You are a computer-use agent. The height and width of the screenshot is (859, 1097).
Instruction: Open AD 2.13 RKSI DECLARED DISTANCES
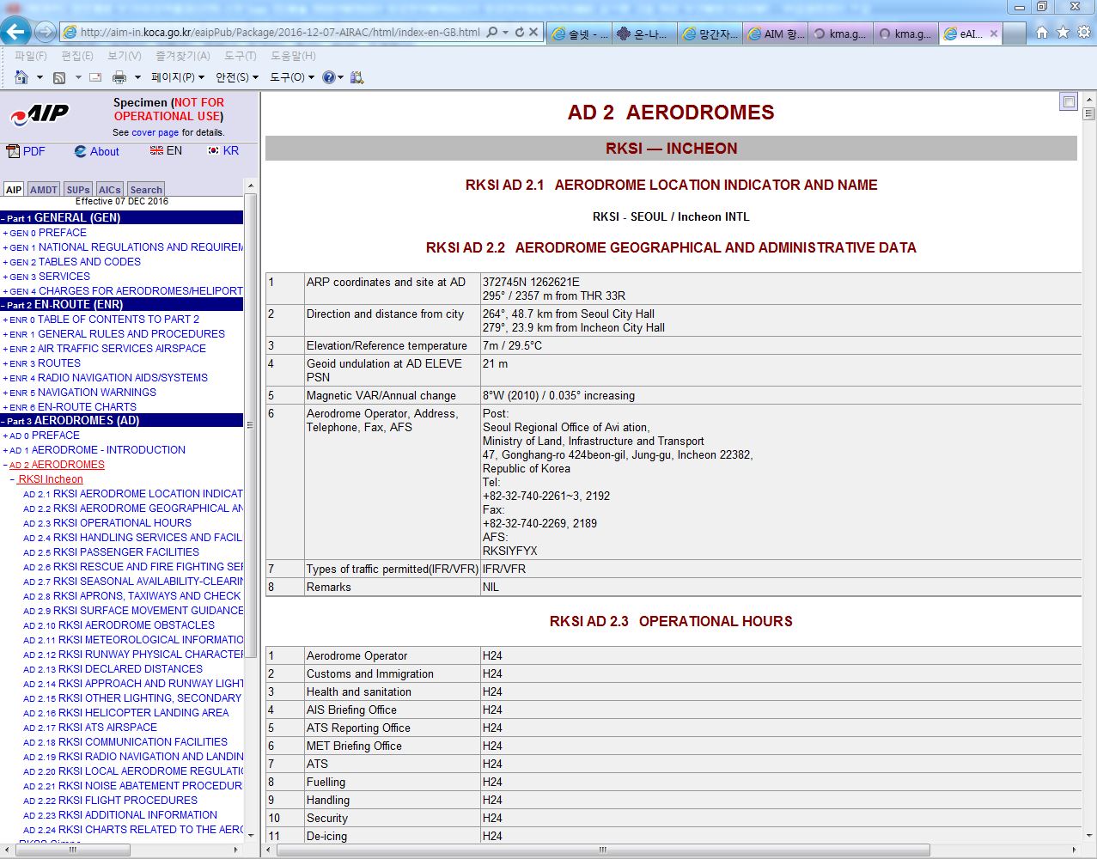tap(113, 669)
